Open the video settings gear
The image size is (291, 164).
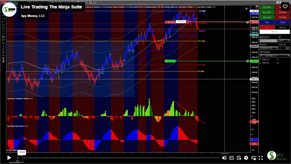point(246,158)
